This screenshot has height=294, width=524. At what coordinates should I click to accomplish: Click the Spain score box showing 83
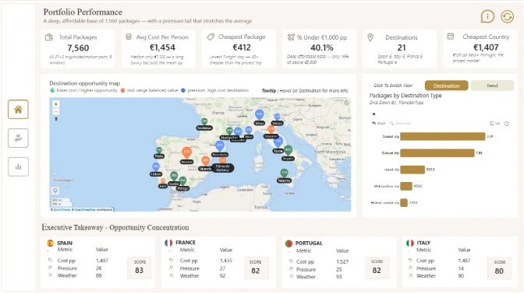[139, 268]
